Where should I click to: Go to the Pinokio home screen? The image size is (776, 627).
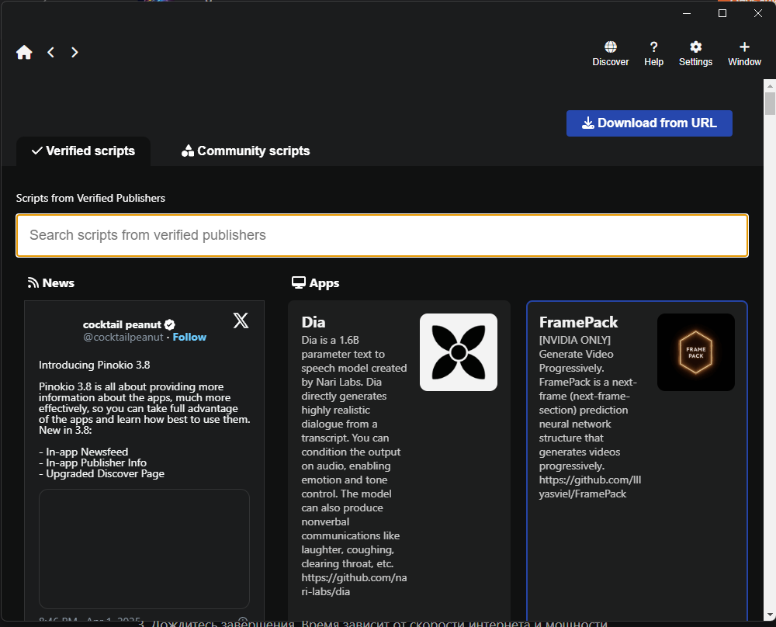coord(24,53)
